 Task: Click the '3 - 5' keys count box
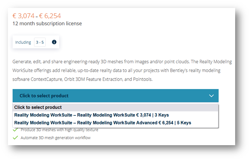40,42
